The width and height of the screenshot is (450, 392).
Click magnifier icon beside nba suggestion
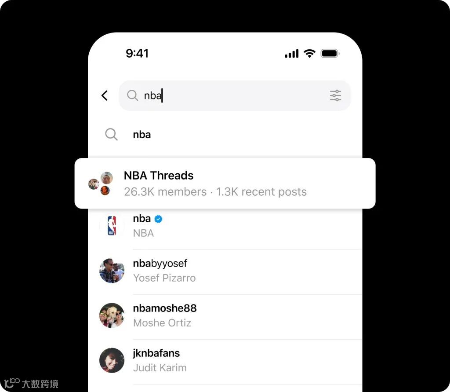pyautogui.click(x=111, y=135)
